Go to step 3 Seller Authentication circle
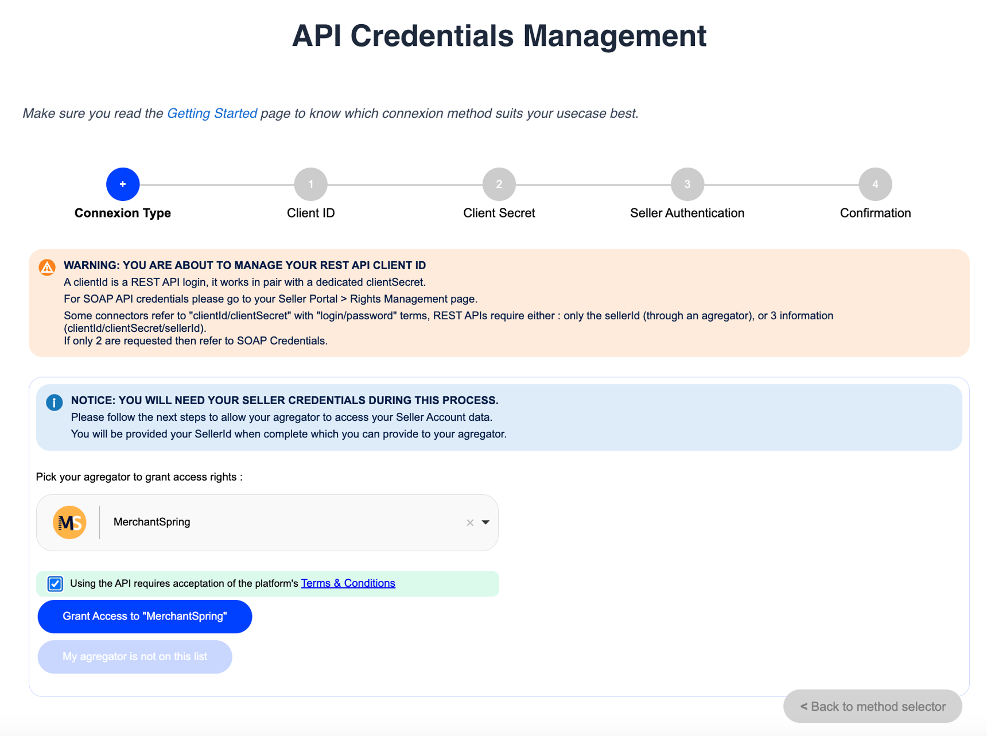 click(x=687, y=184)
